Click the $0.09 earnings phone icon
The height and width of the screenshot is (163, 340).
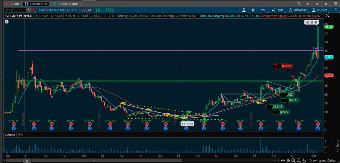pos(298,124)
